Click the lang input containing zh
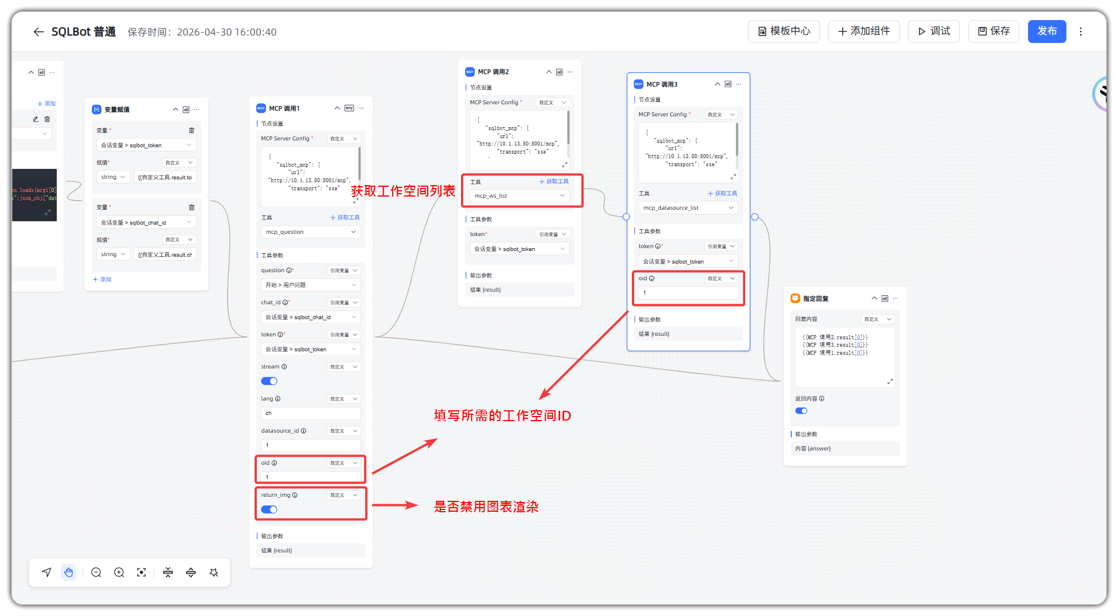The image size is (1118, 616). click(x=311, y=413)
